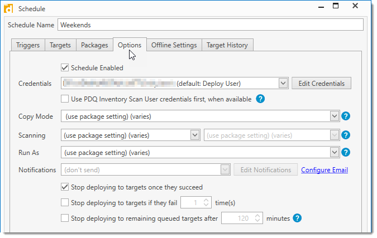Click help icon after minutes label
Viewport: 377px width, 238px height.
point(297,218)
